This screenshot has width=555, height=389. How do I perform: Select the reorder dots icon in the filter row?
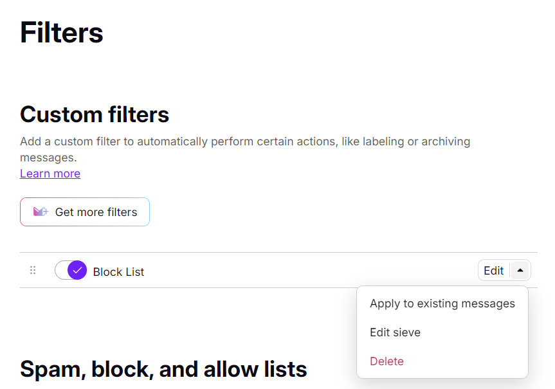[33, 270]
